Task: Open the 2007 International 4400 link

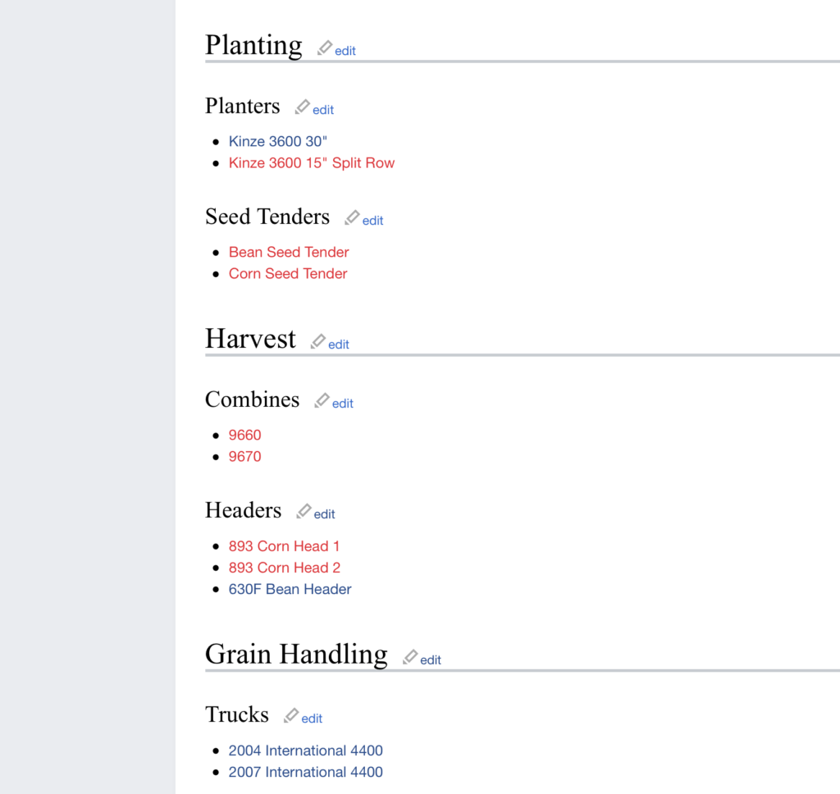Action: 305,772
